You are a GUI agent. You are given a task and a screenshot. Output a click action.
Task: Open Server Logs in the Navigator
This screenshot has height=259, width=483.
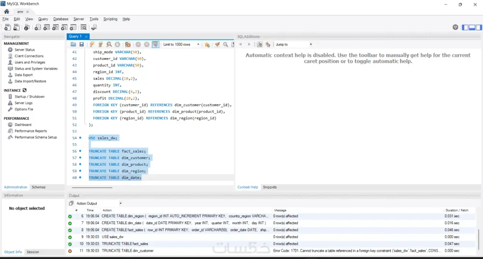(23, 103)
